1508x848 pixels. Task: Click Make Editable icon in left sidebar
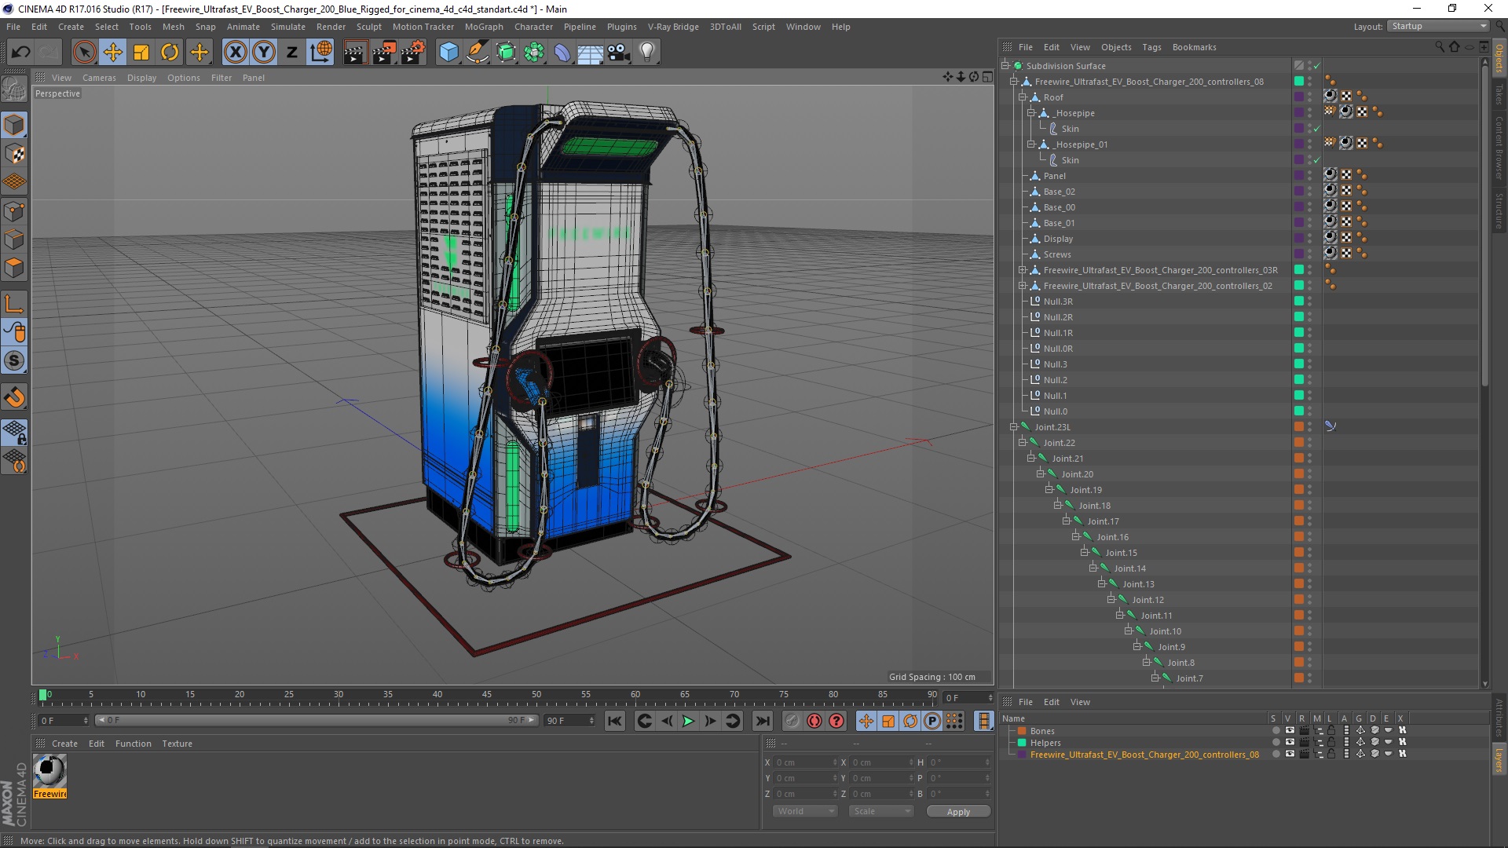[x=14, y=90]
